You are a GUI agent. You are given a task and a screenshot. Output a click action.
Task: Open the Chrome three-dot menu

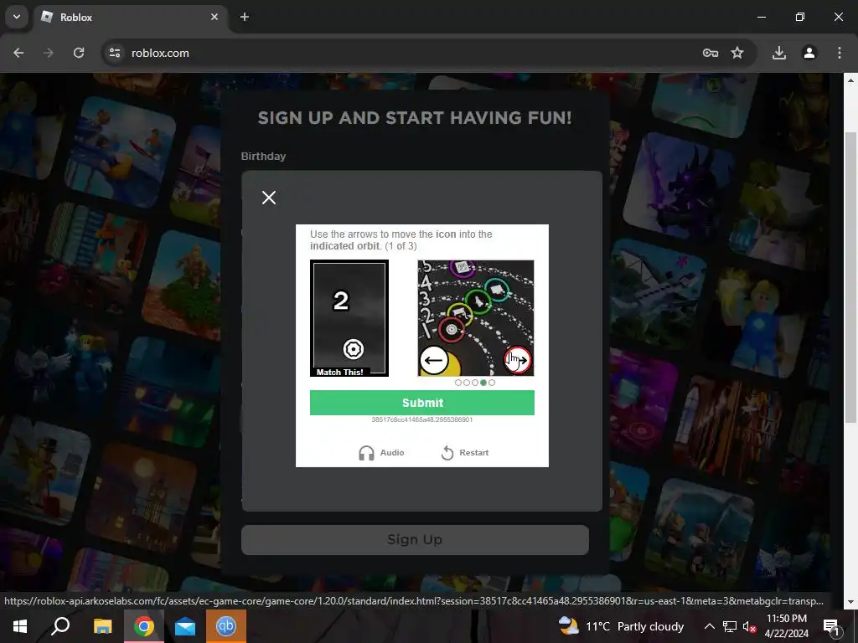[840, 53]
